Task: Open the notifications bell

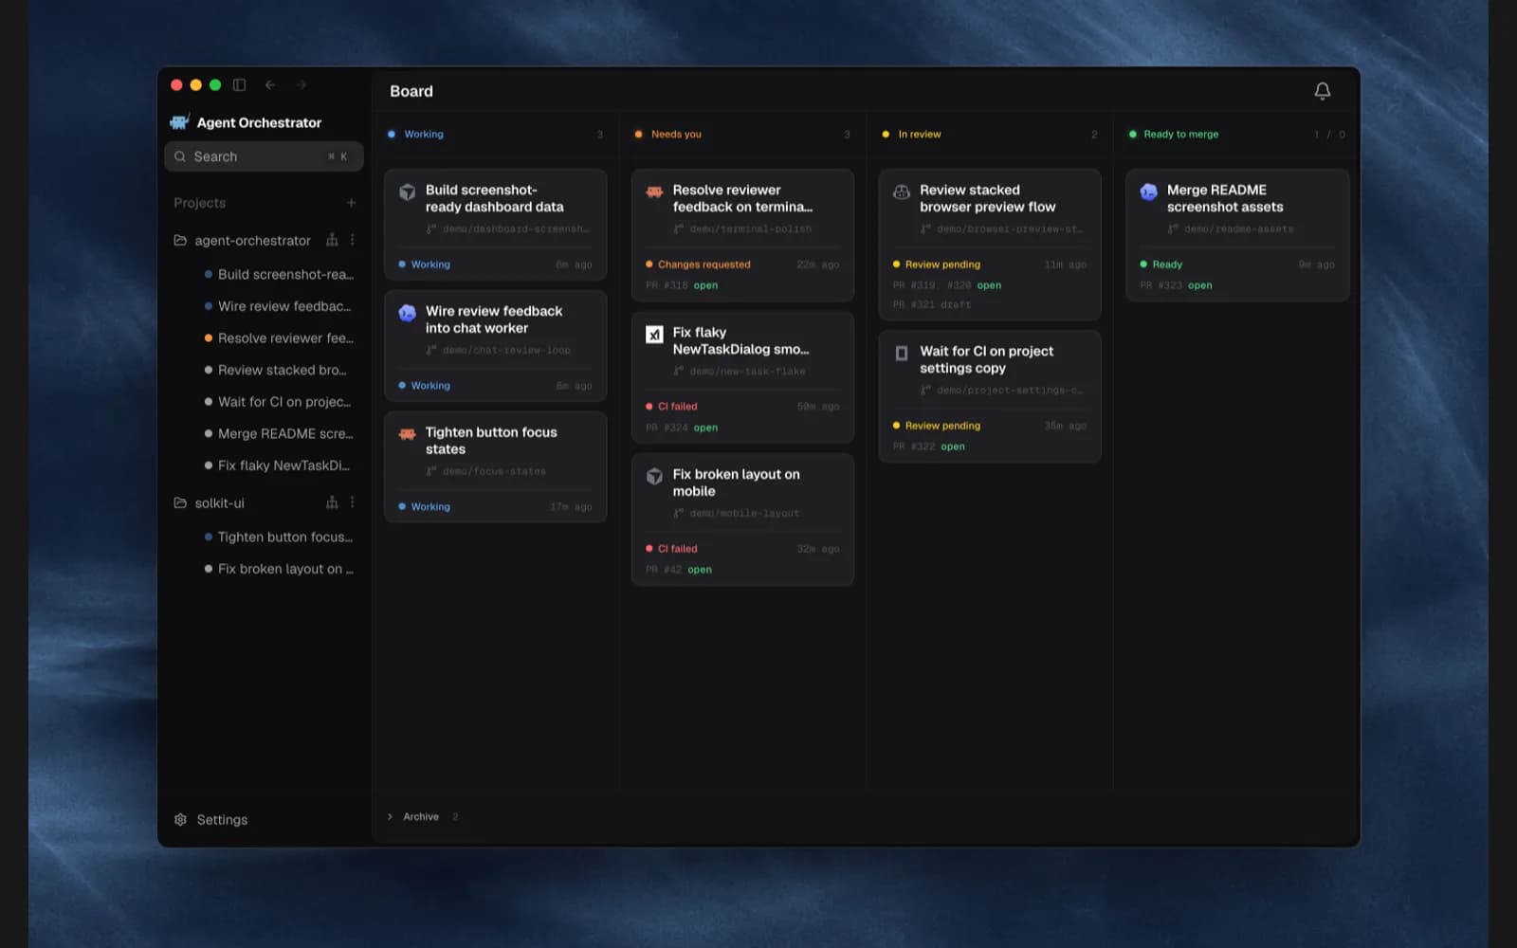Action: (1322, 91)
